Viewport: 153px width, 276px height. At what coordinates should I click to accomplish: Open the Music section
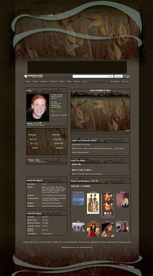pyautogui.click(x=62, y=82)
